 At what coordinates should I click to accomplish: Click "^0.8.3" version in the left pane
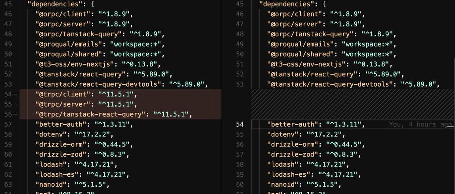(x=109, y=154)
